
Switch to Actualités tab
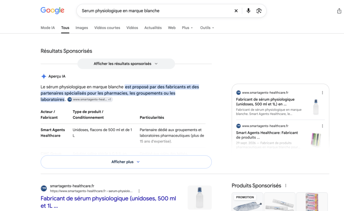click(x=153, y=28)
